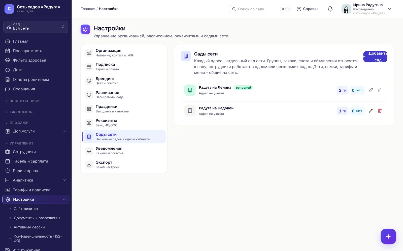Click the Поиск по саду search field
The image size is (403, 251).
(259, 9)
